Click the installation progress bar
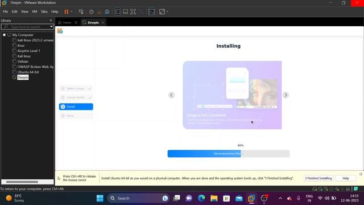 point(229,154)
